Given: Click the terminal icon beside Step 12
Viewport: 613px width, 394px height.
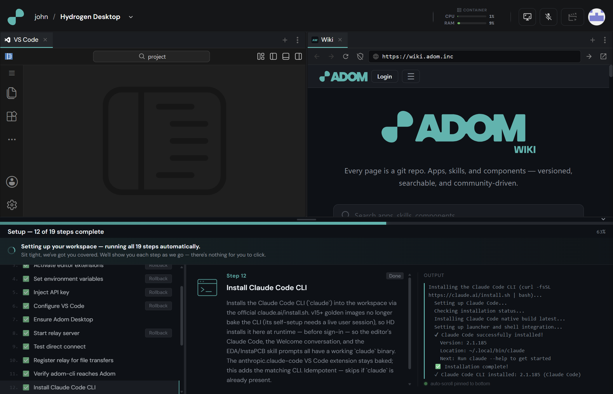Looking at the screenshot, I should click(207, 287).
